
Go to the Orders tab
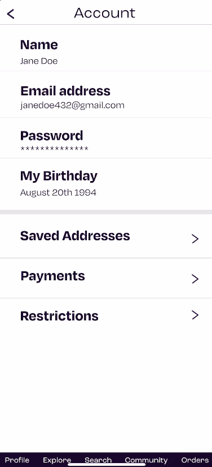coord(195,460)
